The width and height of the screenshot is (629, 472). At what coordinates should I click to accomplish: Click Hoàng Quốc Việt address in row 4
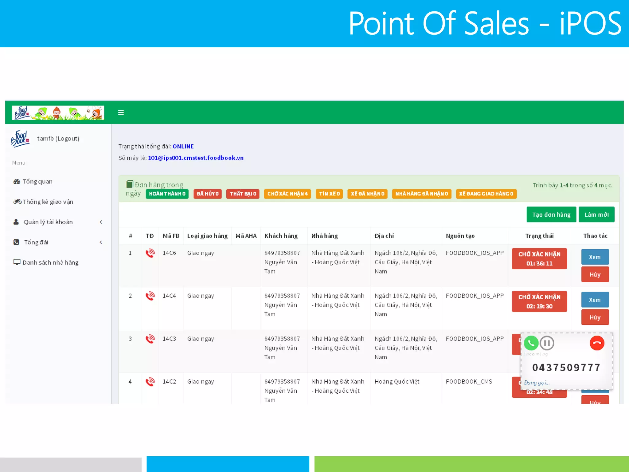(397, 382)
